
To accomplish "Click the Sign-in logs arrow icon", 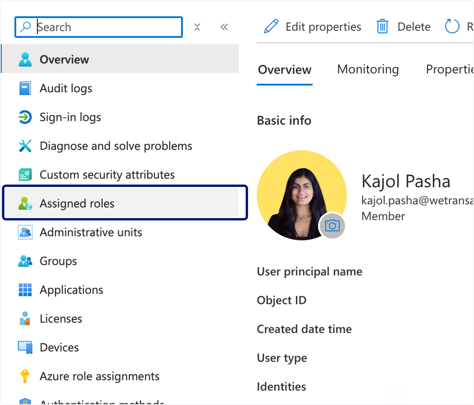I will (x=25, y=117).
